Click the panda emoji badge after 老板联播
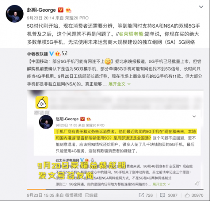Screen dimensions: 210x201 tap(65, 53)
